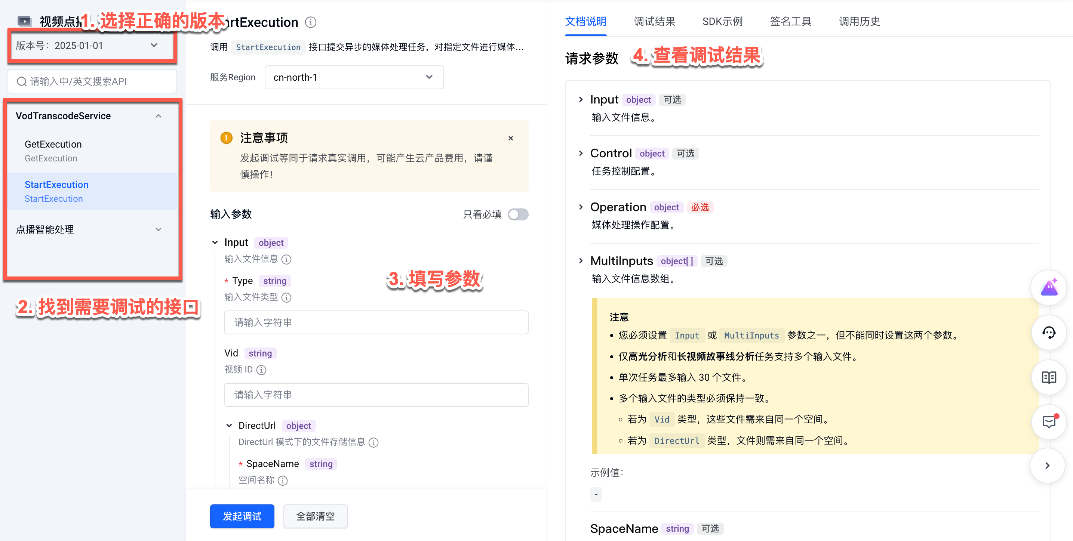Open documentation book icon

pos(1048,377)
